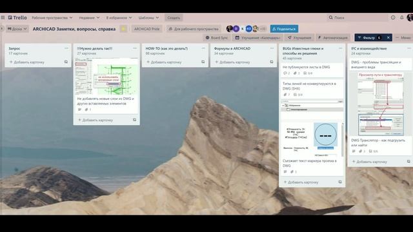
Task: Open the layers screenshot thumbnail on the DWG layers card
Action: pyautogui.click(x=106, y=77)
